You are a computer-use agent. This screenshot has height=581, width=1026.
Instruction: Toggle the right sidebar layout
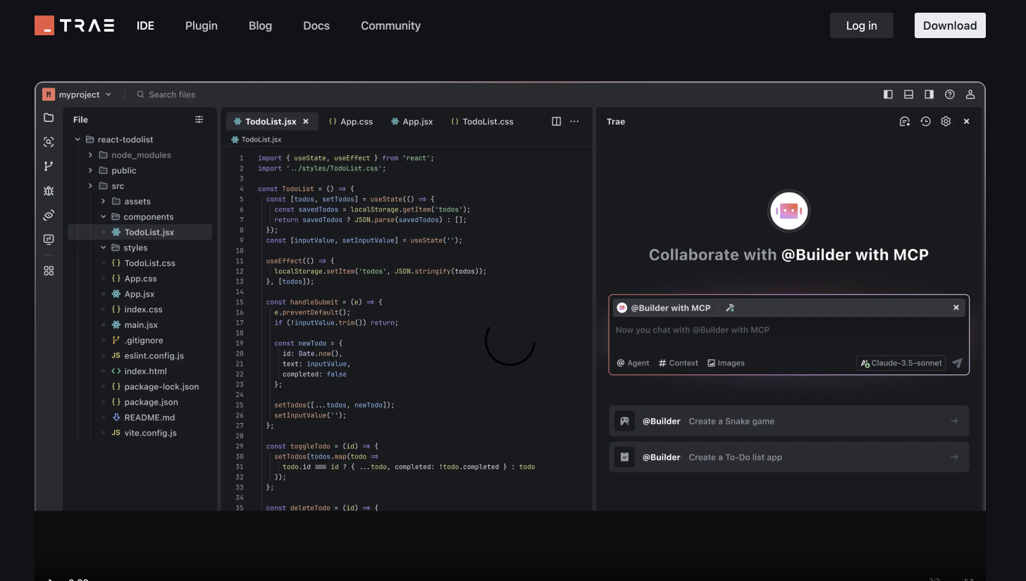[929, 94]
